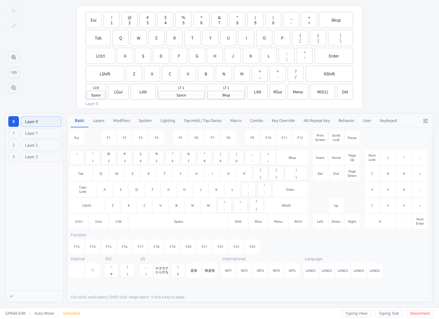Click the Disconnect button
This screenshot has height=319, width=439.
420,313
